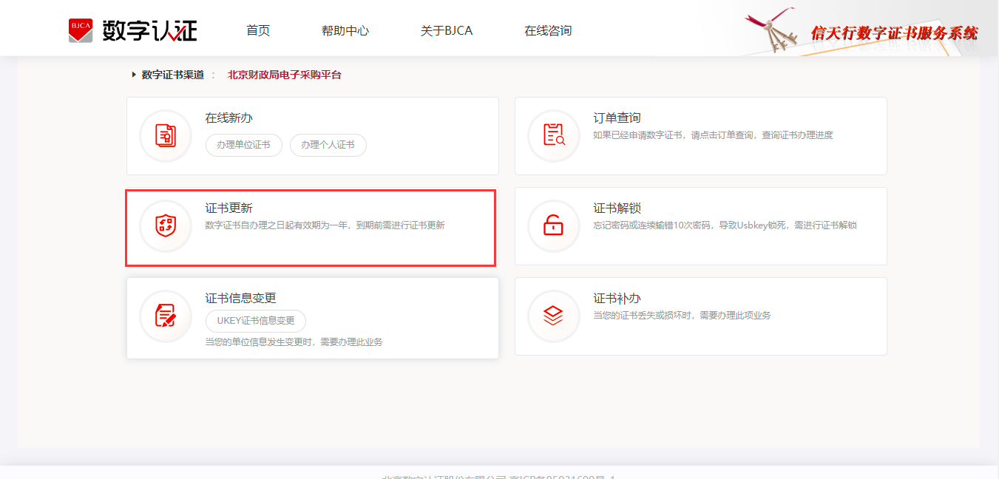Image resolution: width=999 pixels, height=479 pixels.
Task: Click the 办理单位证书 button
Action: coord(244,145)
